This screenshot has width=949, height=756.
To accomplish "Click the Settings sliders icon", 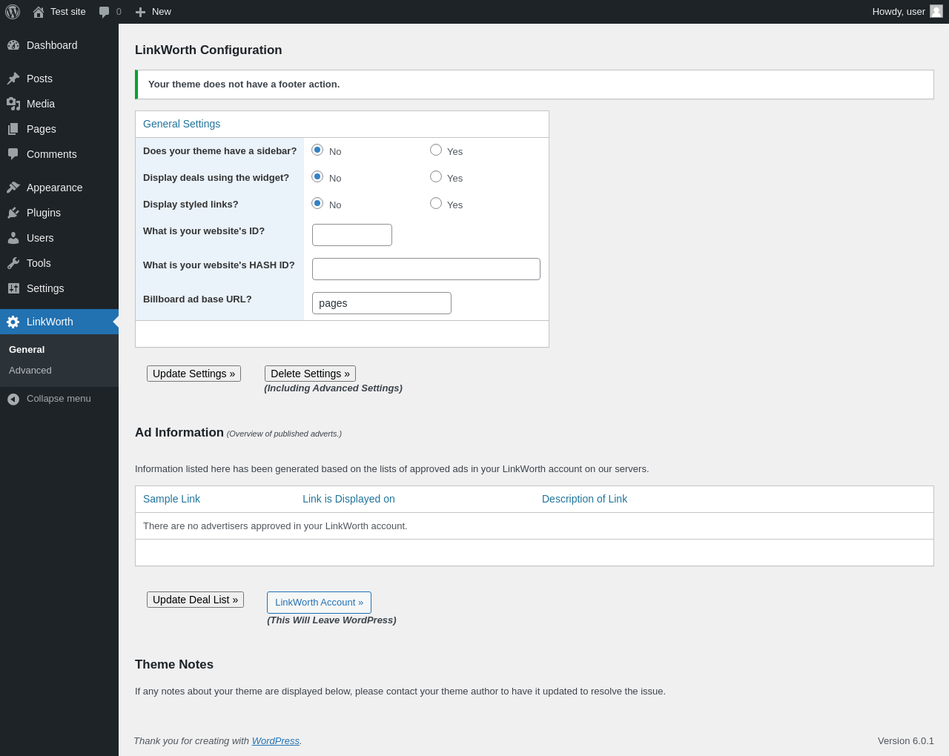I will click(13, 288).
